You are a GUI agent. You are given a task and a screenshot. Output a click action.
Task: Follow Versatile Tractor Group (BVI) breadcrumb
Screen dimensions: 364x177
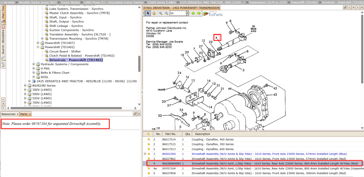point(38,2)
